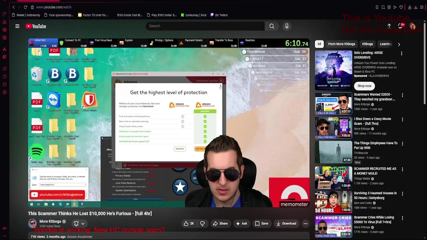Open the ad blocker shield icon
Image resolution: width=427 pixels, height=240 pixels.
tap(389, 7)
